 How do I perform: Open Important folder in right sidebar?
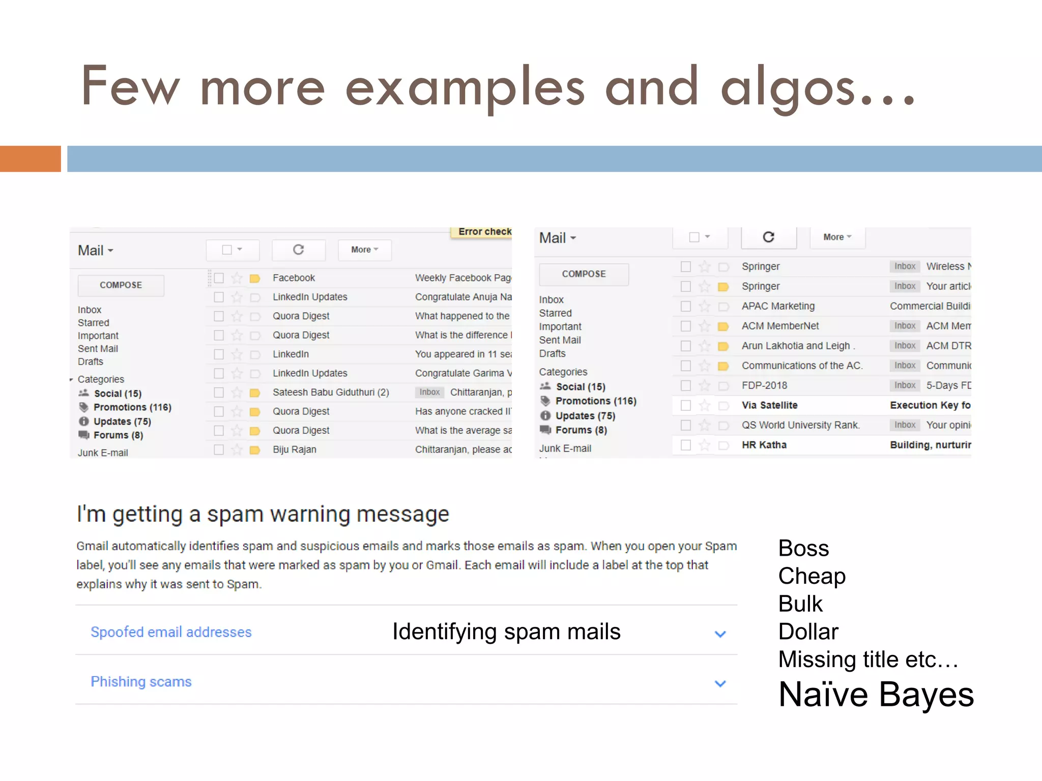coord(560,326)
